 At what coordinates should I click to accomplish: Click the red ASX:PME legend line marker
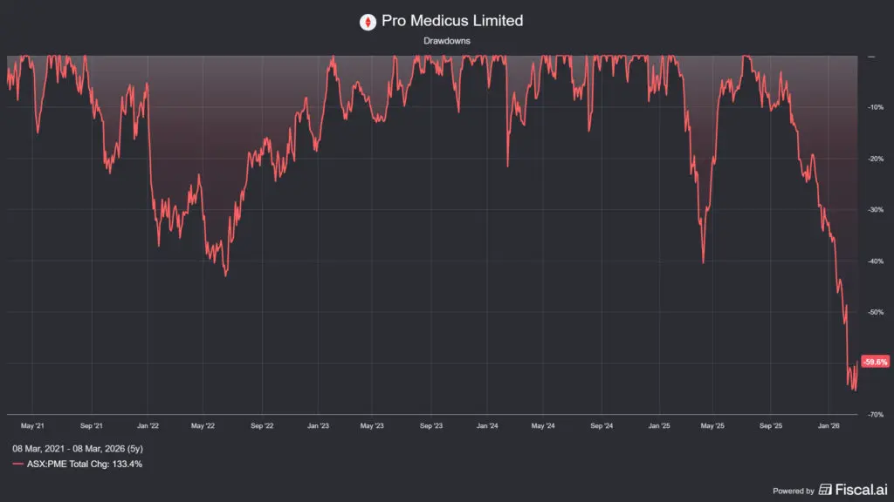18,465
